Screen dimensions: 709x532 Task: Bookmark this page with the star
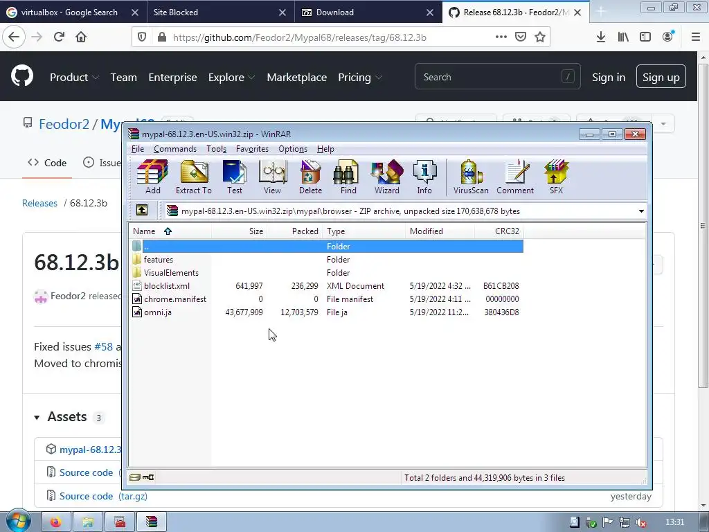[540, 37]
